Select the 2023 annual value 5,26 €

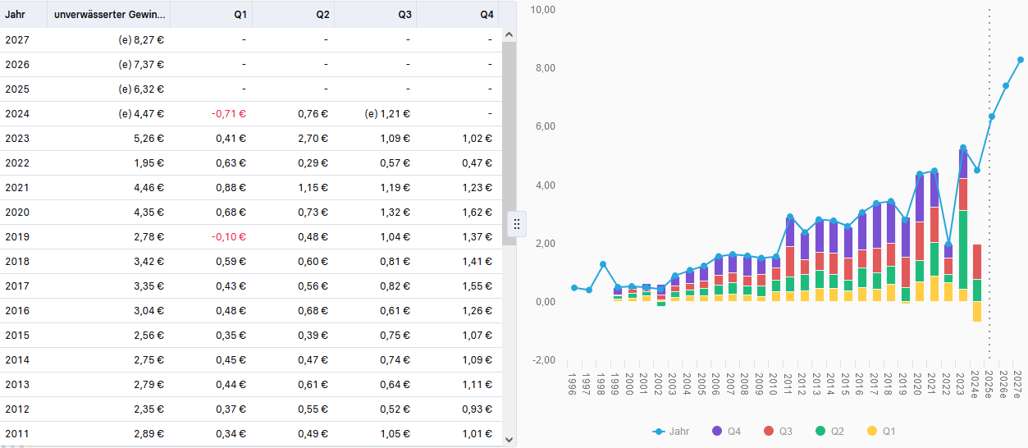[148, 139]
